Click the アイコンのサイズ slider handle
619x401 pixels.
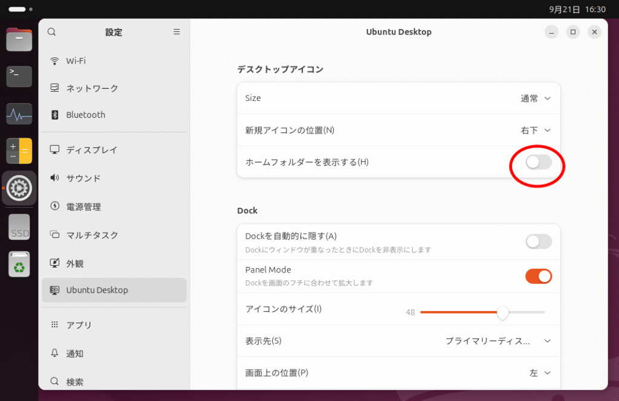pos(502,312)
